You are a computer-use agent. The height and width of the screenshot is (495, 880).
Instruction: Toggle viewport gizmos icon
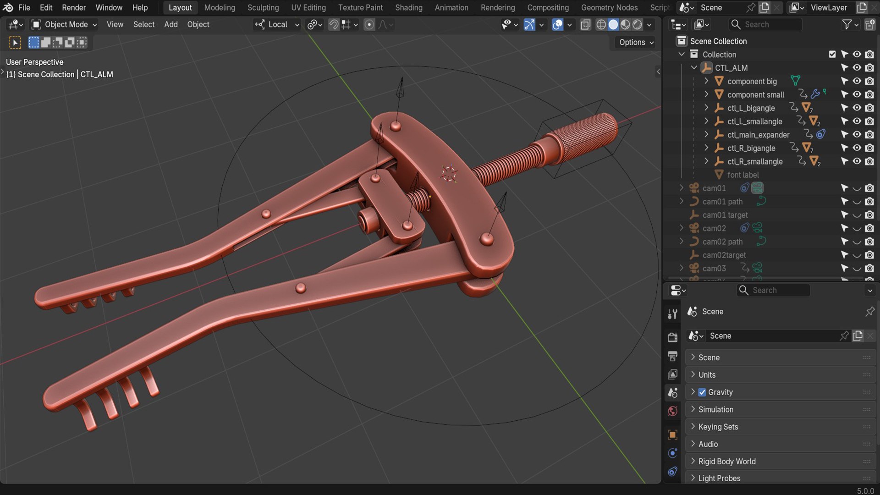[529, 25]
